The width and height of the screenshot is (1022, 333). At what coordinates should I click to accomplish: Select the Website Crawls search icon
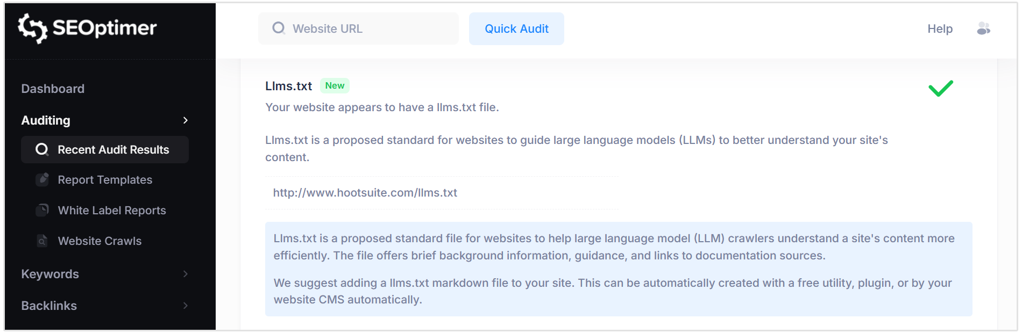click(42, 241)
